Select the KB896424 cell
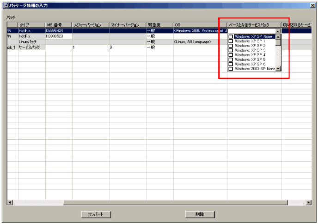 point(59,31)
